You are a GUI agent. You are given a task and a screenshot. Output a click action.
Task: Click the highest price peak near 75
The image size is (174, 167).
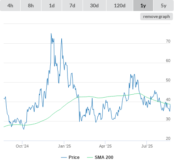[51, 33]
